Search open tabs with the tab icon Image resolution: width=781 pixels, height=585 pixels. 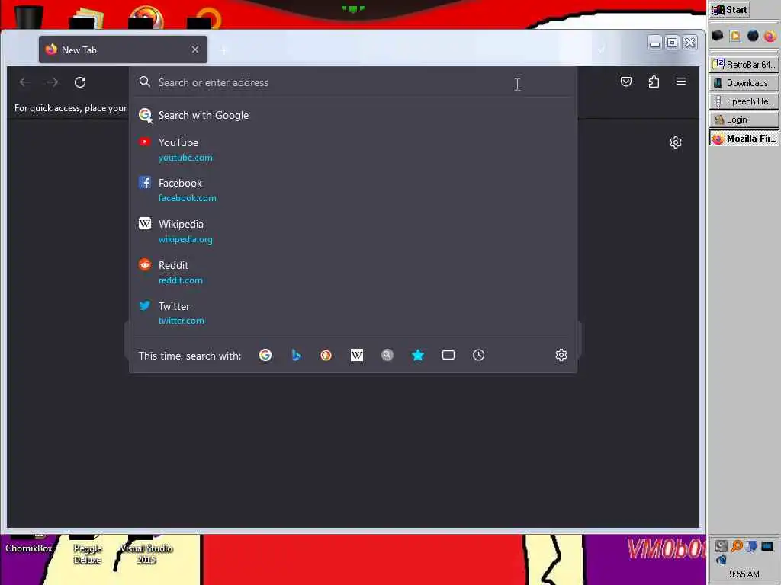(x=448, y=355)
